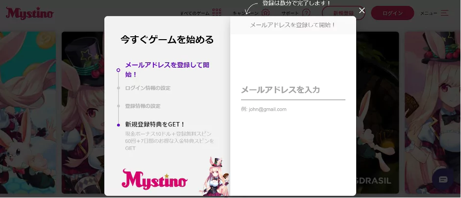
Task: Open the メニュー hamburger icon
Action: tap(444, 13)
